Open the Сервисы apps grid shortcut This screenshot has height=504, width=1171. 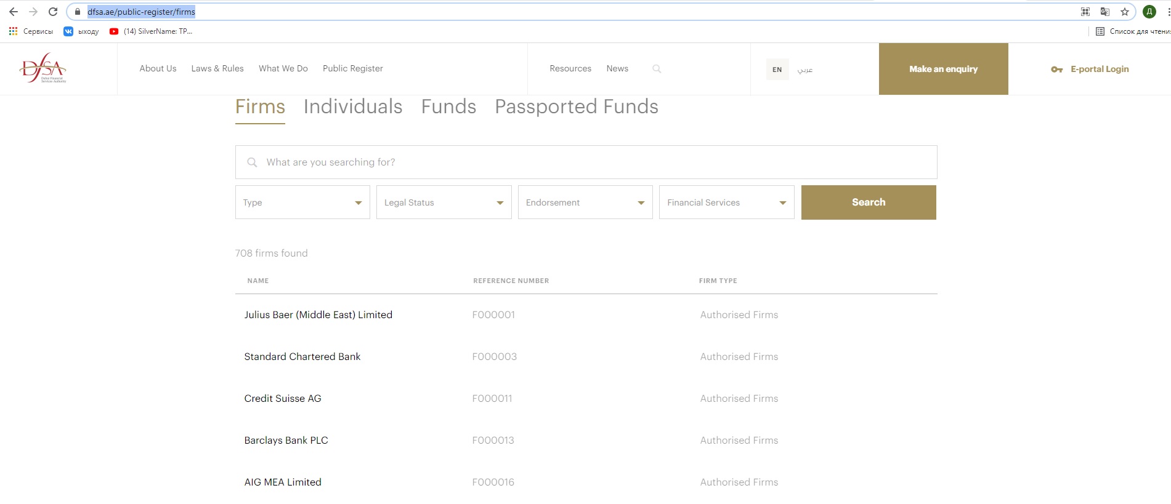tap(31, 31)
